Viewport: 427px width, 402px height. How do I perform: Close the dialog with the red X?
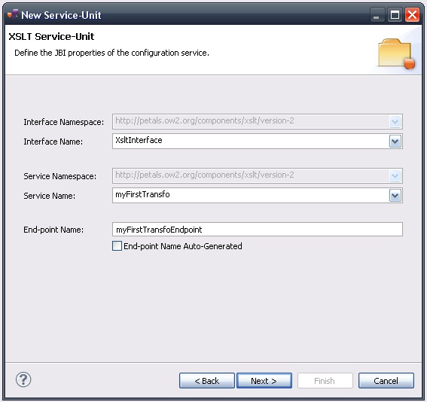click(412, 15)
